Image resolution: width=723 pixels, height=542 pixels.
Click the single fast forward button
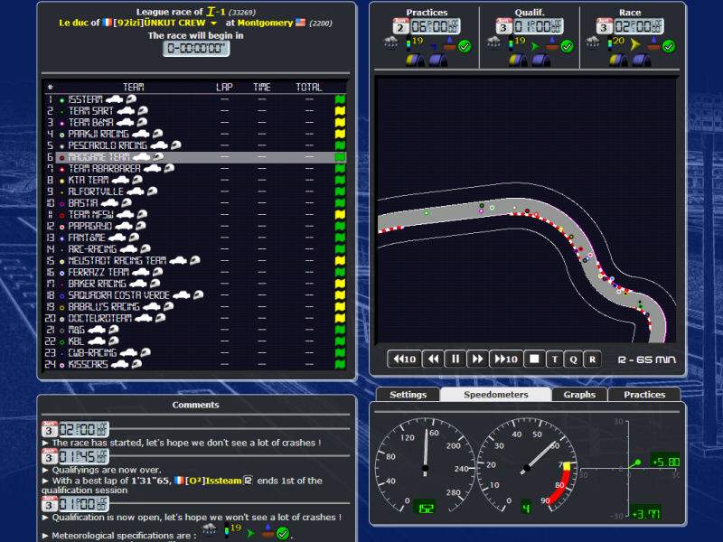pyautogui.click(x=478, y=359)
